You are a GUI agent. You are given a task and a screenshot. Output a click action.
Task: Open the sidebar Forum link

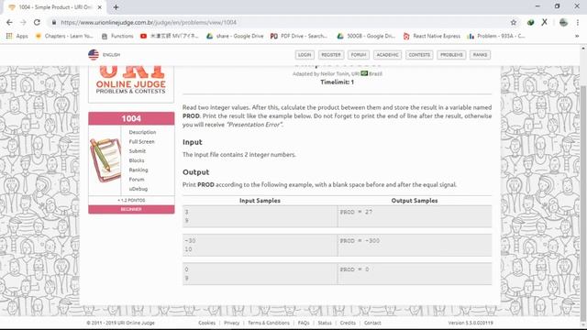pyautogui.click(x=137, y=180)
